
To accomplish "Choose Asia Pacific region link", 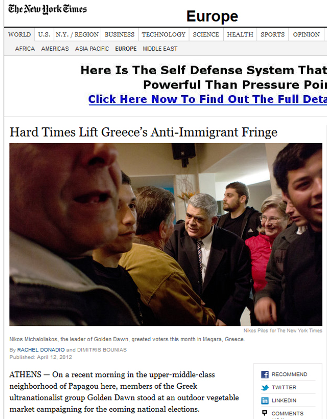I will click(92, 49).
